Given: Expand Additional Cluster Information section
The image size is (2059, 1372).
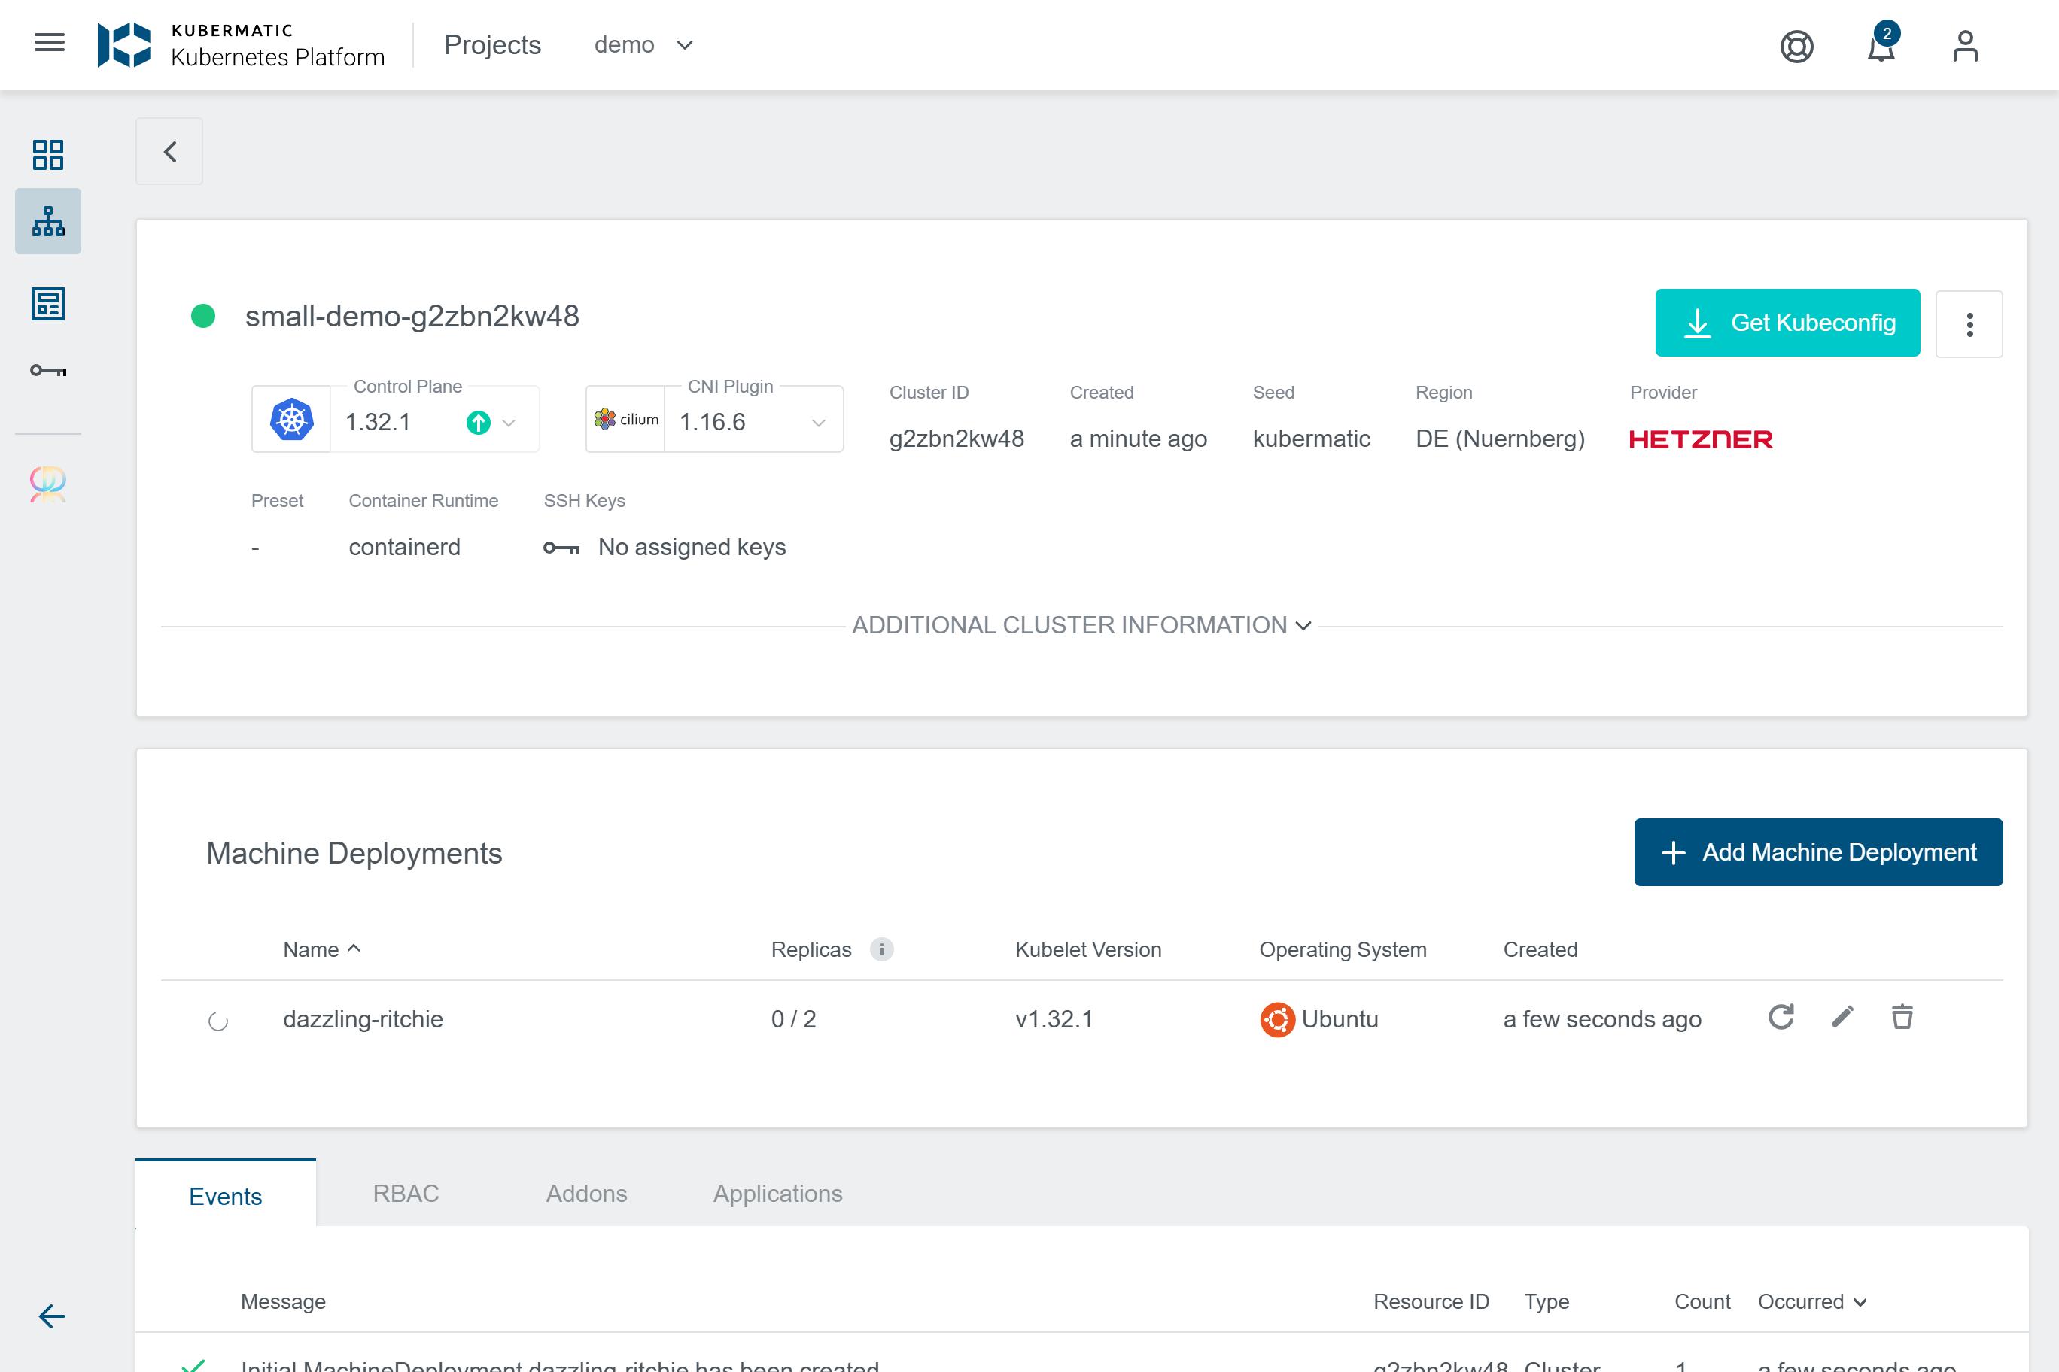Looking at the screenshot, I should click(1081, 625).
